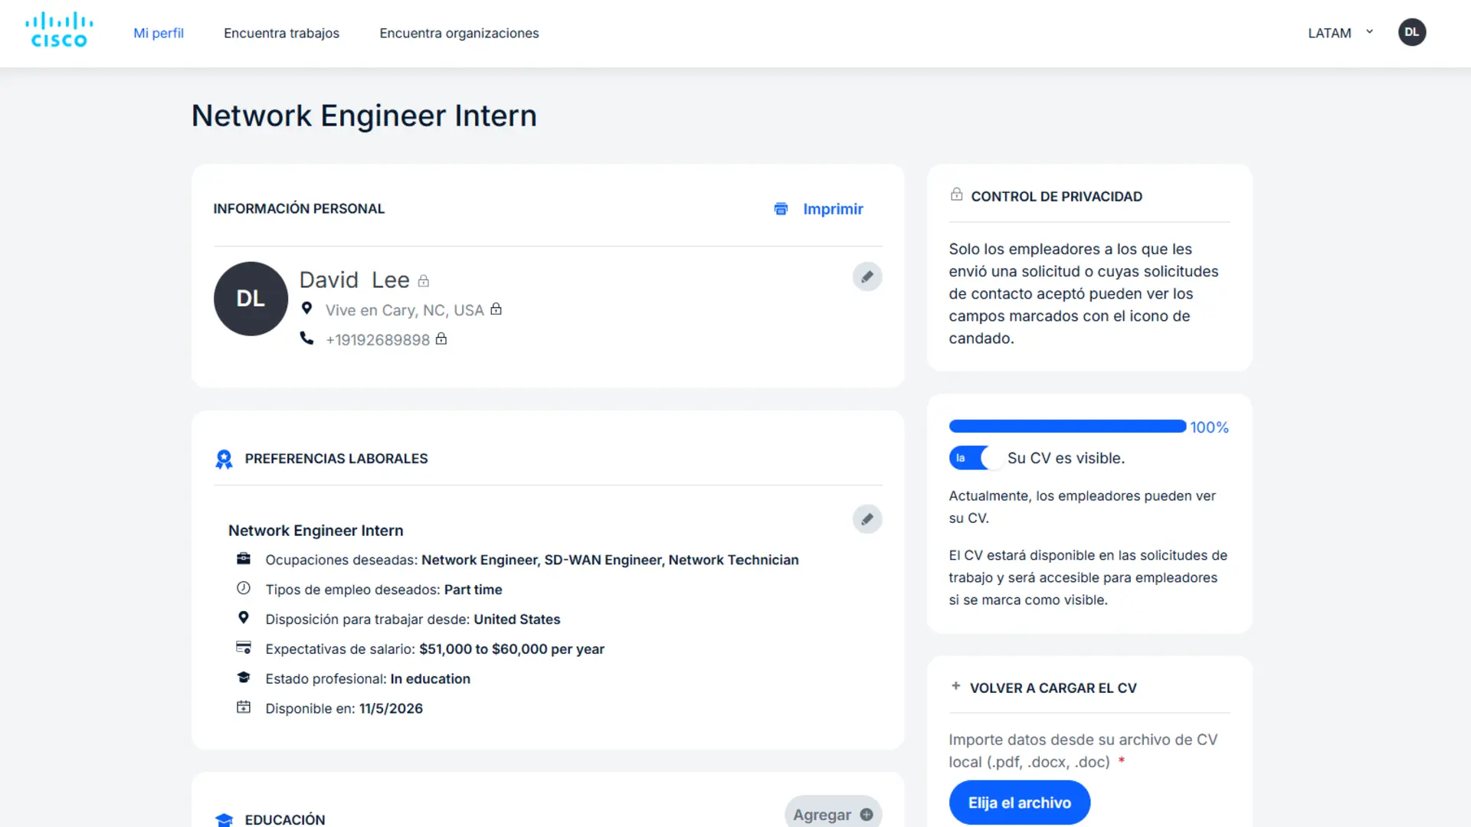The image size is (1471, 827).
Task: Click the Cisco logo
Action: point(59,31)
